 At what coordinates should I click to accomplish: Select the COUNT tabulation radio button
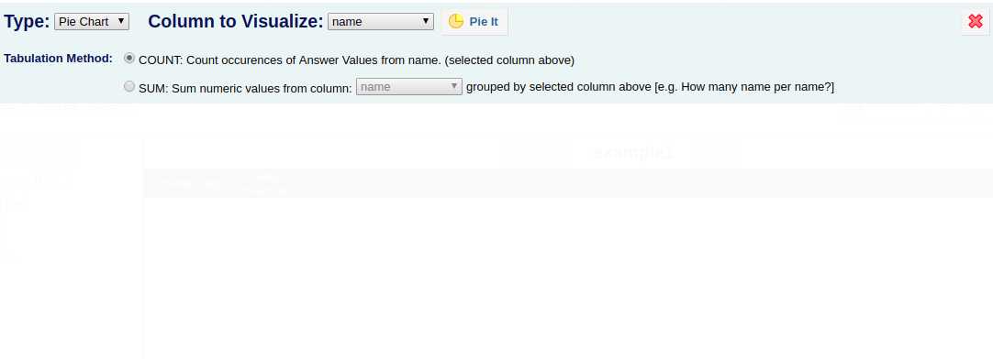[x=129, y=58]
